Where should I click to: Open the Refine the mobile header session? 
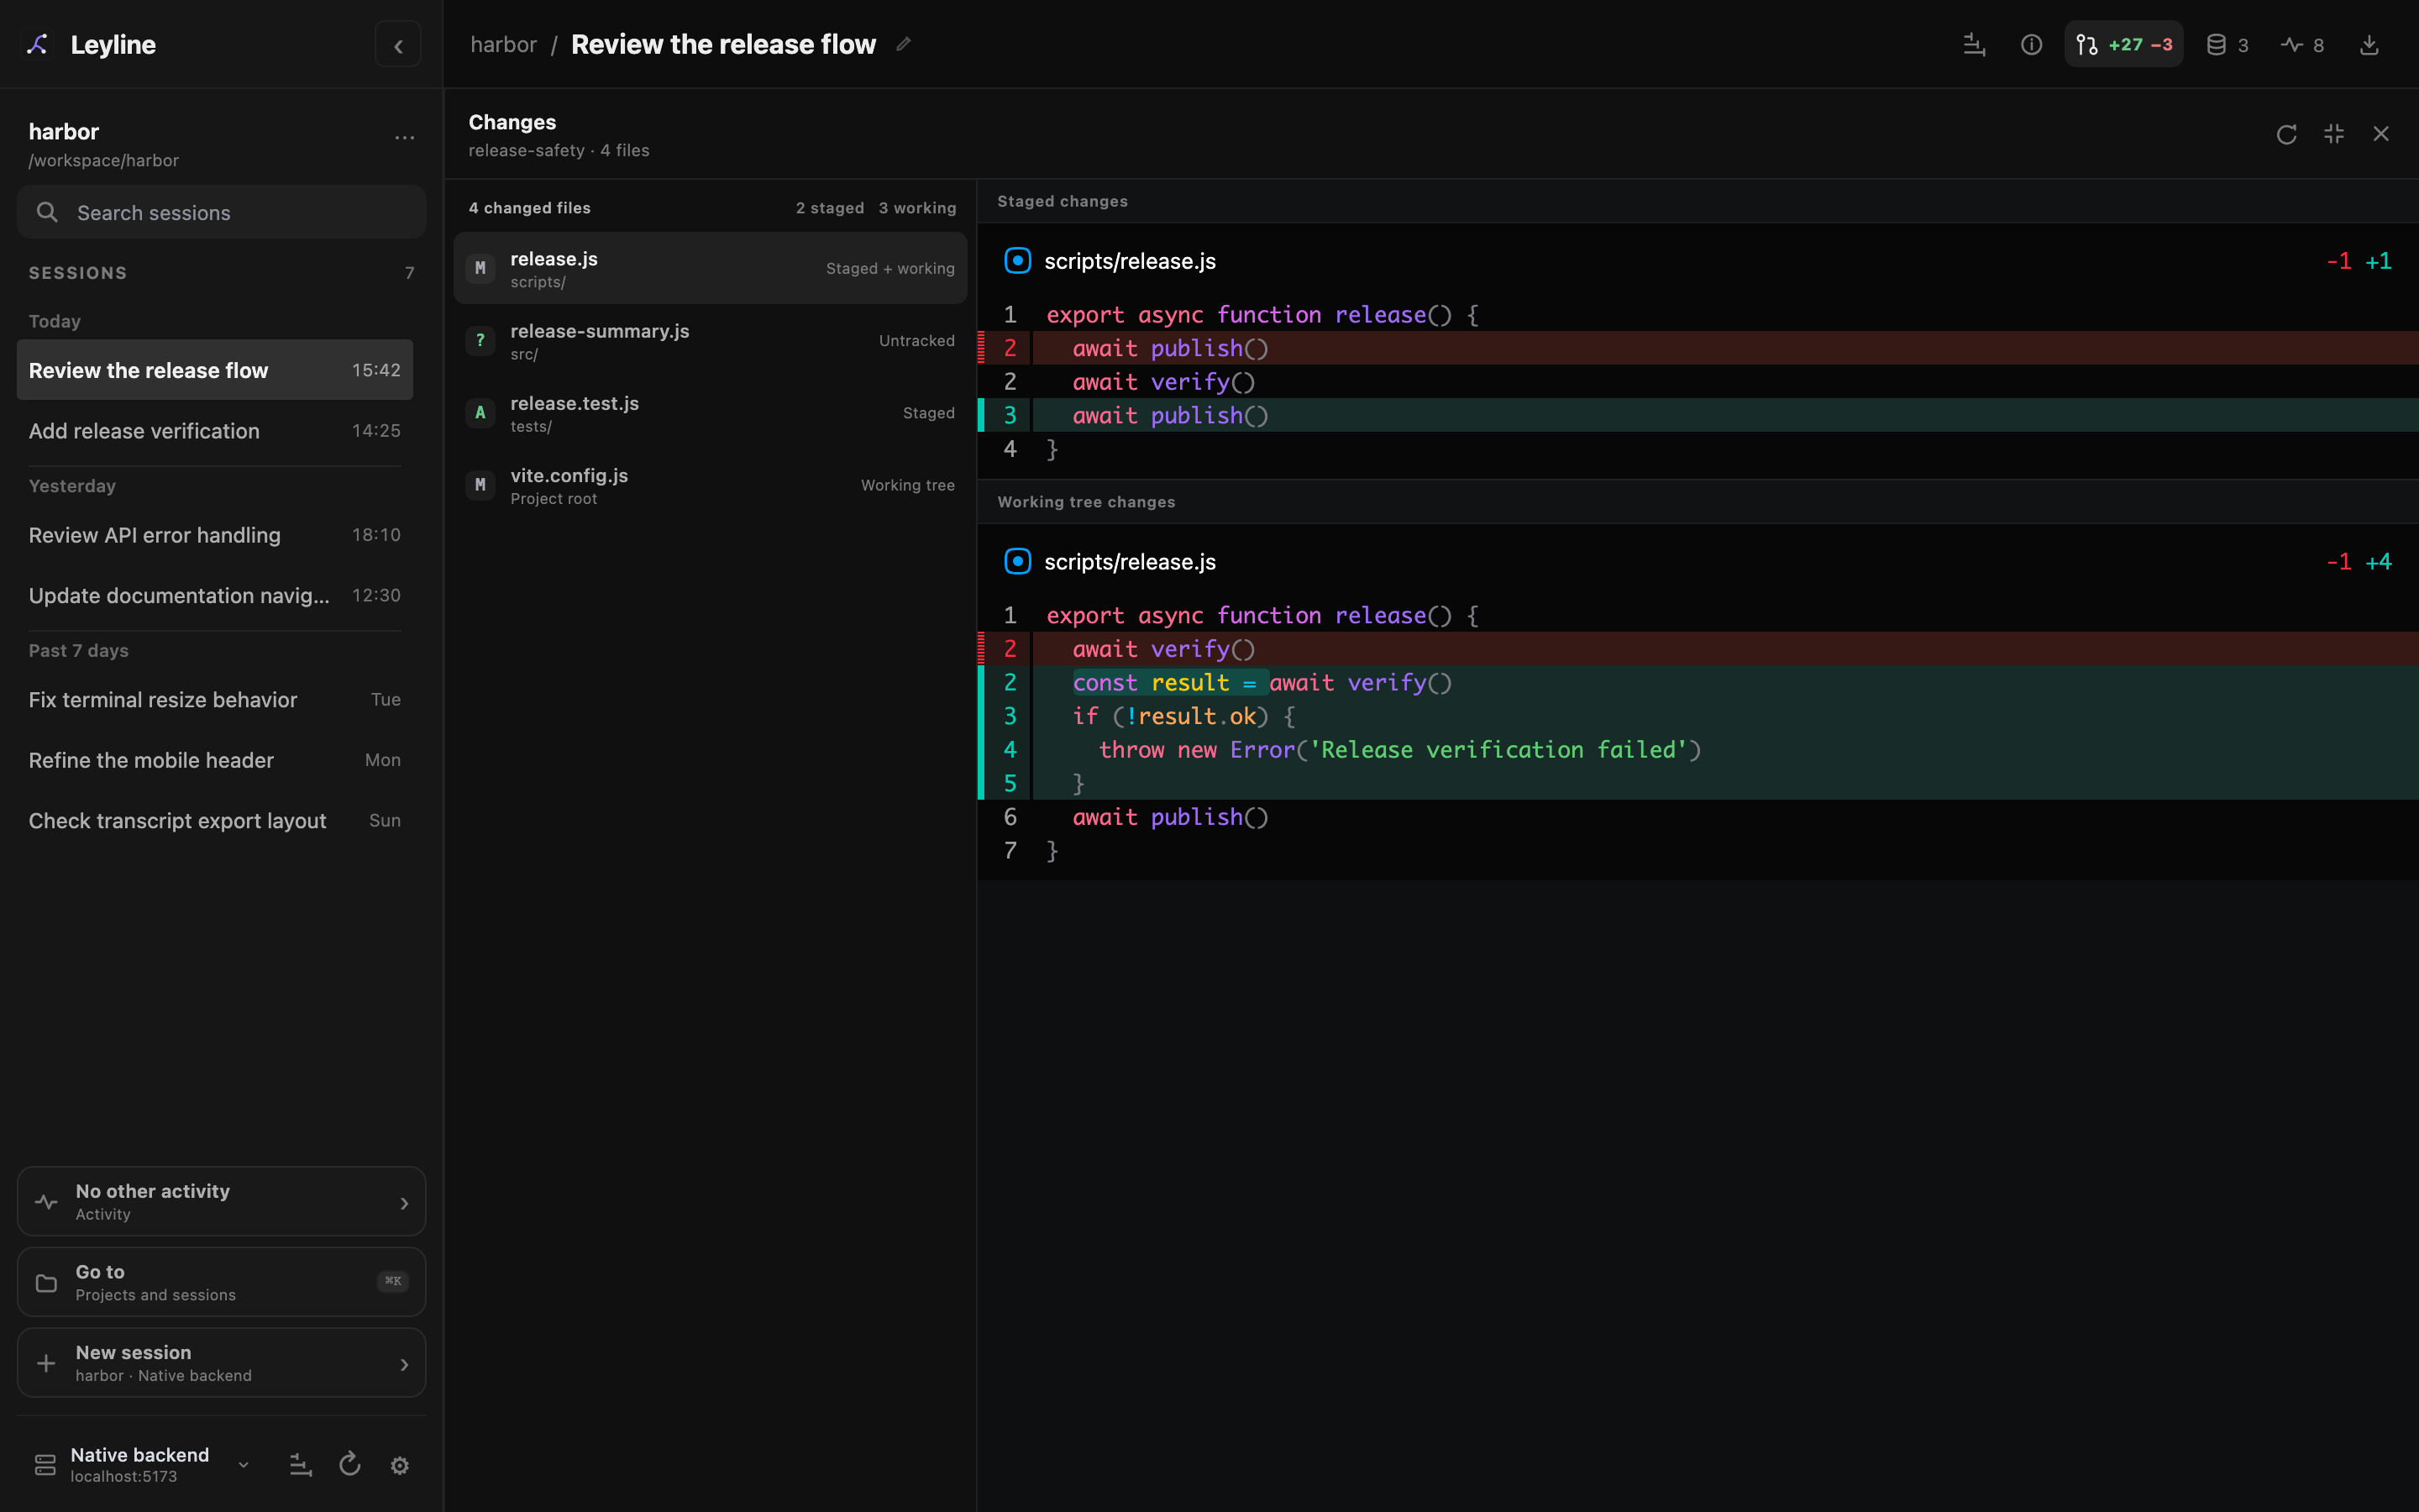(215, 760)
